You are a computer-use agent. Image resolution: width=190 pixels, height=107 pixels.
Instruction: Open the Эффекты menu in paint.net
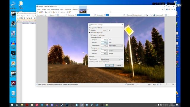75,10
